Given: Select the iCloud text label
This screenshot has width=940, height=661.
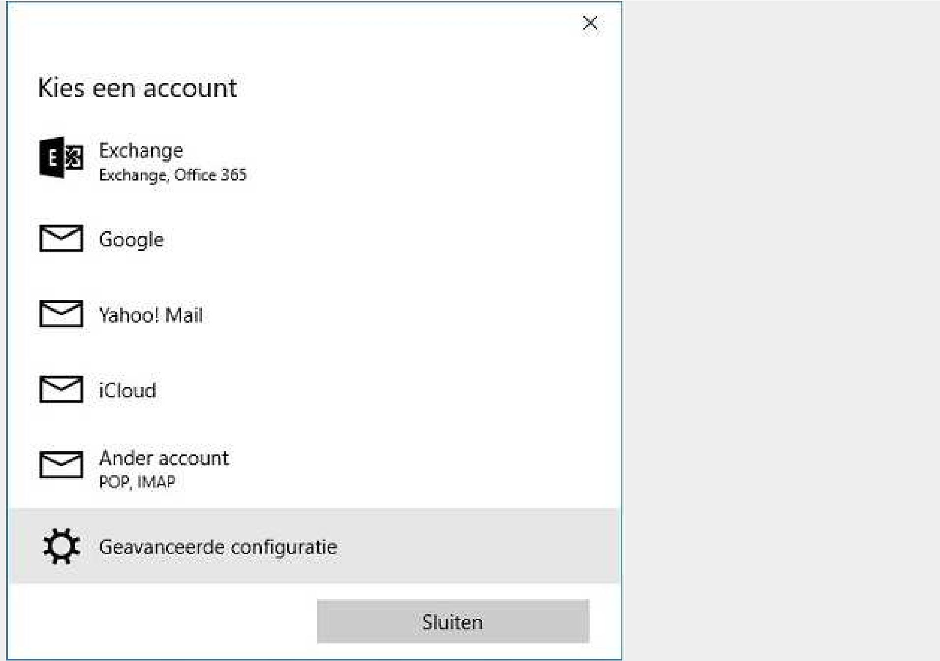Looking at the screenshot, I should (127, 391).
